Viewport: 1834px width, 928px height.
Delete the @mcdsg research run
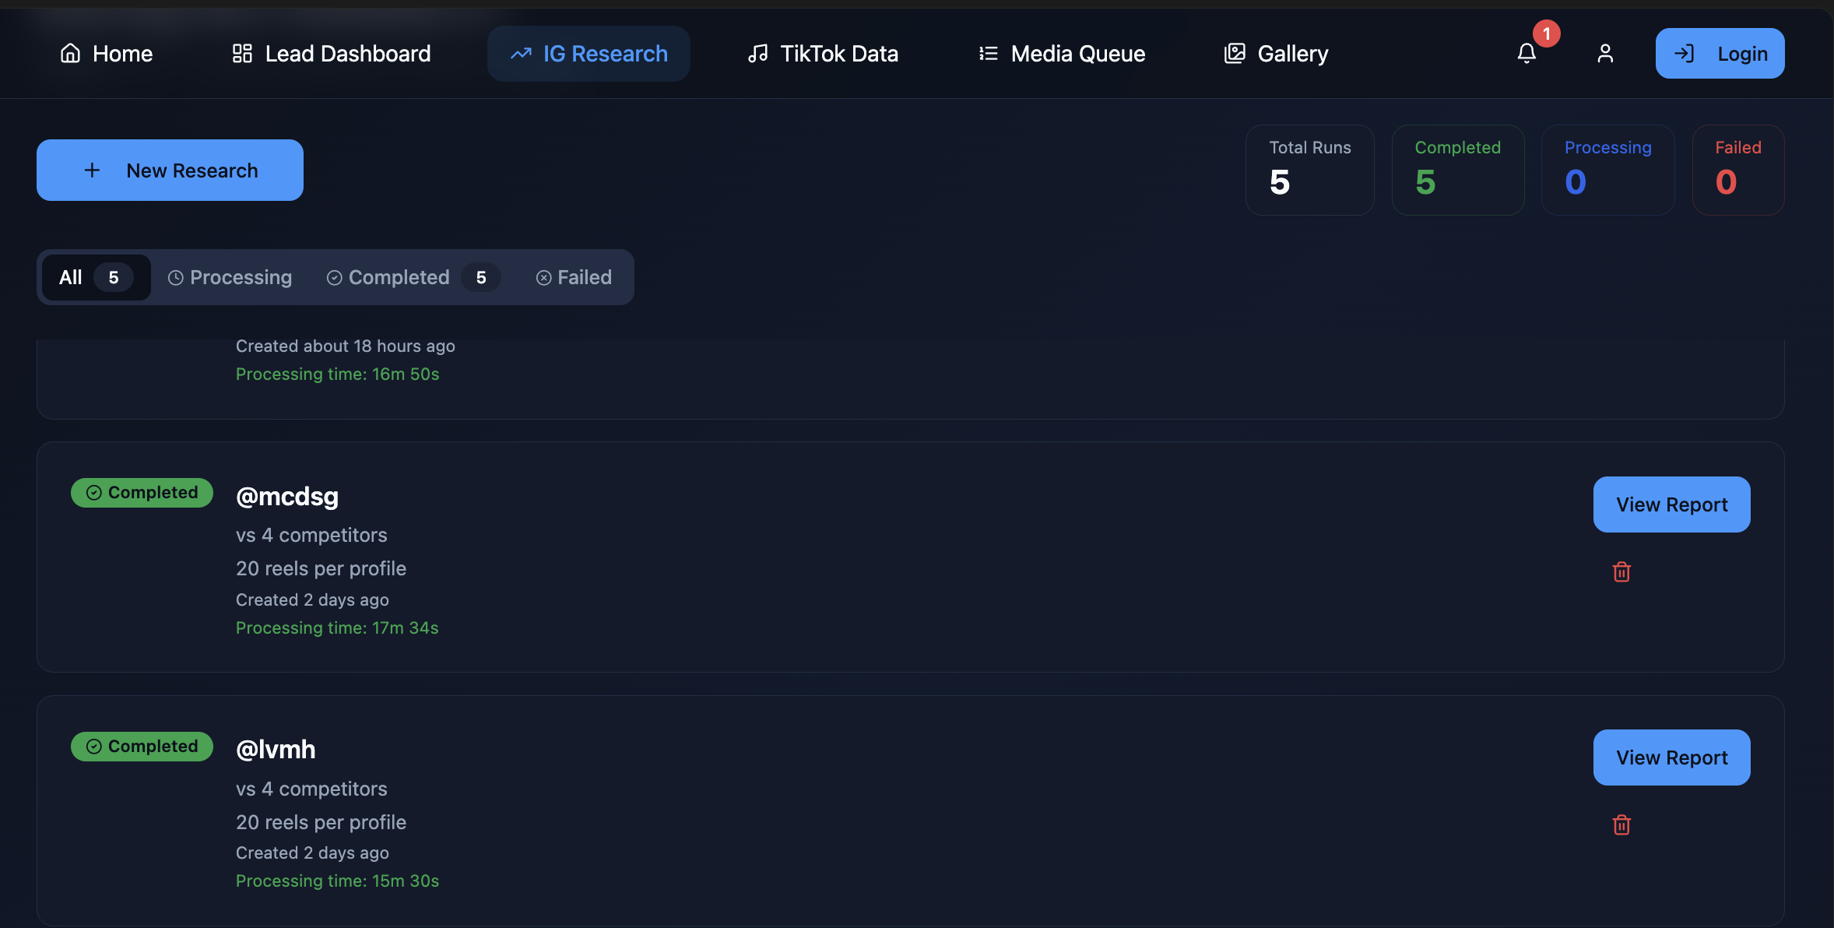(x=1621, y=572)
